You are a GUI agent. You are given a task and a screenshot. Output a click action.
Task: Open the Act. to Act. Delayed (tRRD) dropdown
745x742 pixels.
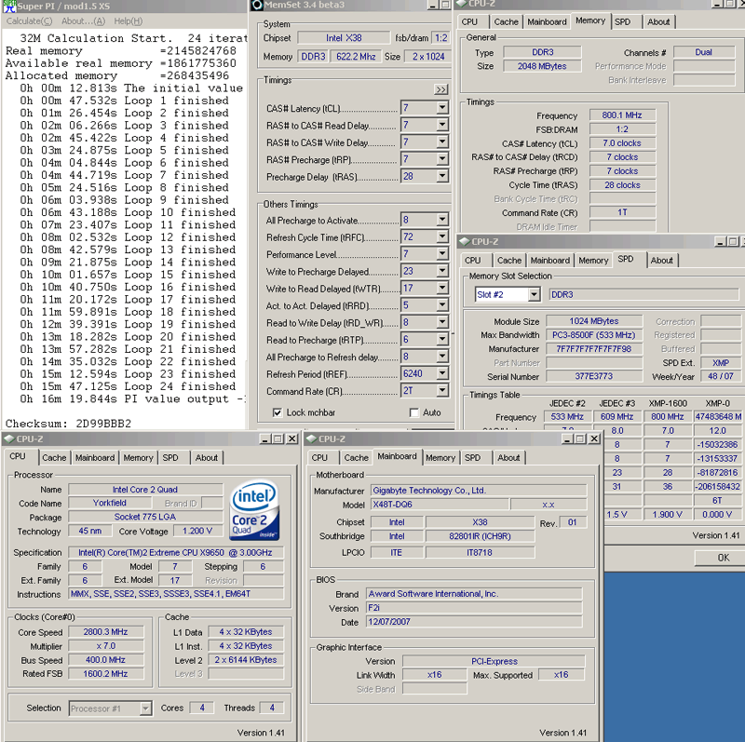(x=442, y=305)
